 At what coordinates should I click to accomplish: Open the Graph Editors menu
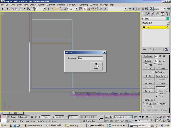[72, 5]
